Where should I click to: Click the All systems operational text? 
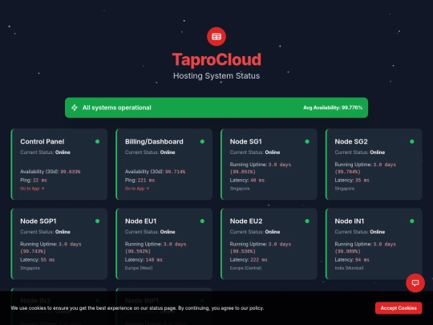[116, 108]
